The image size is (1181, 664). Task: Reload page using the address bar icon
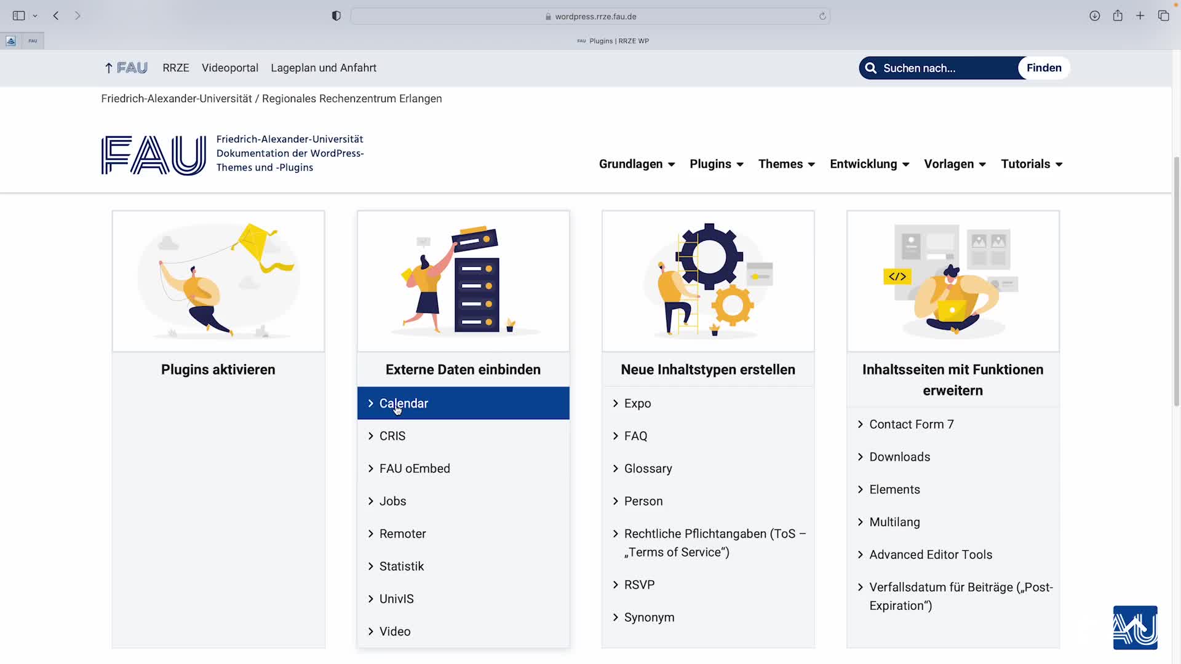[x=822, y=17]
